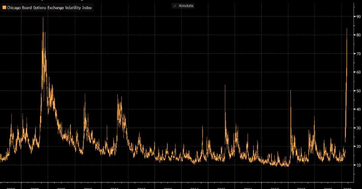Image resolution: width=362 pixels, height=189 pixels.
Task: Select the 70 tick on the y-axis
Action: point(358,54)
